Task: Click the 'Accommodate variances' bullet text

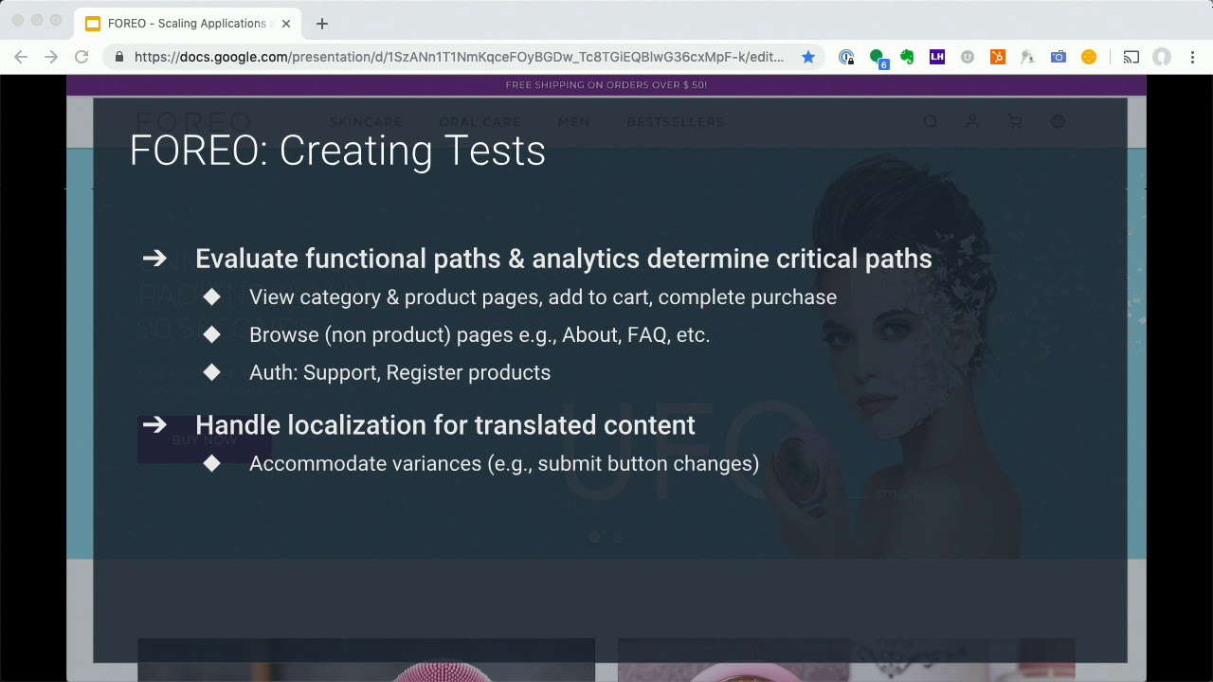Action: (x=504, y=463)
